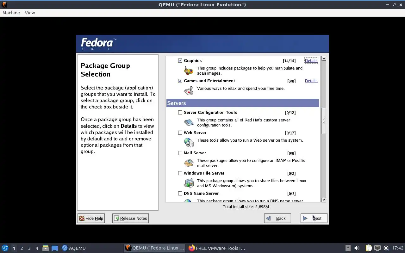Click the clock showing 17:42
405x253 pixels.
click(398, 248)
